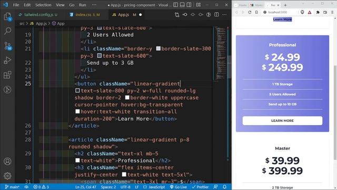Image resolution: width=337 pixels, height=190 pixels.
Task: Go to next change icon in editor toolbar
Action: point(201,15)
